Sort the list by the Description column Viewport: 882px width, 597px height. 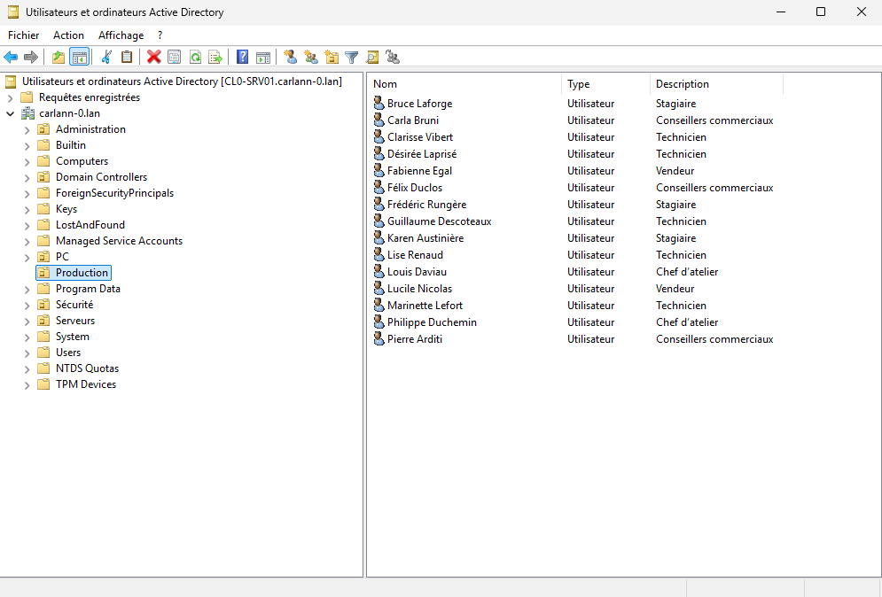716,84
